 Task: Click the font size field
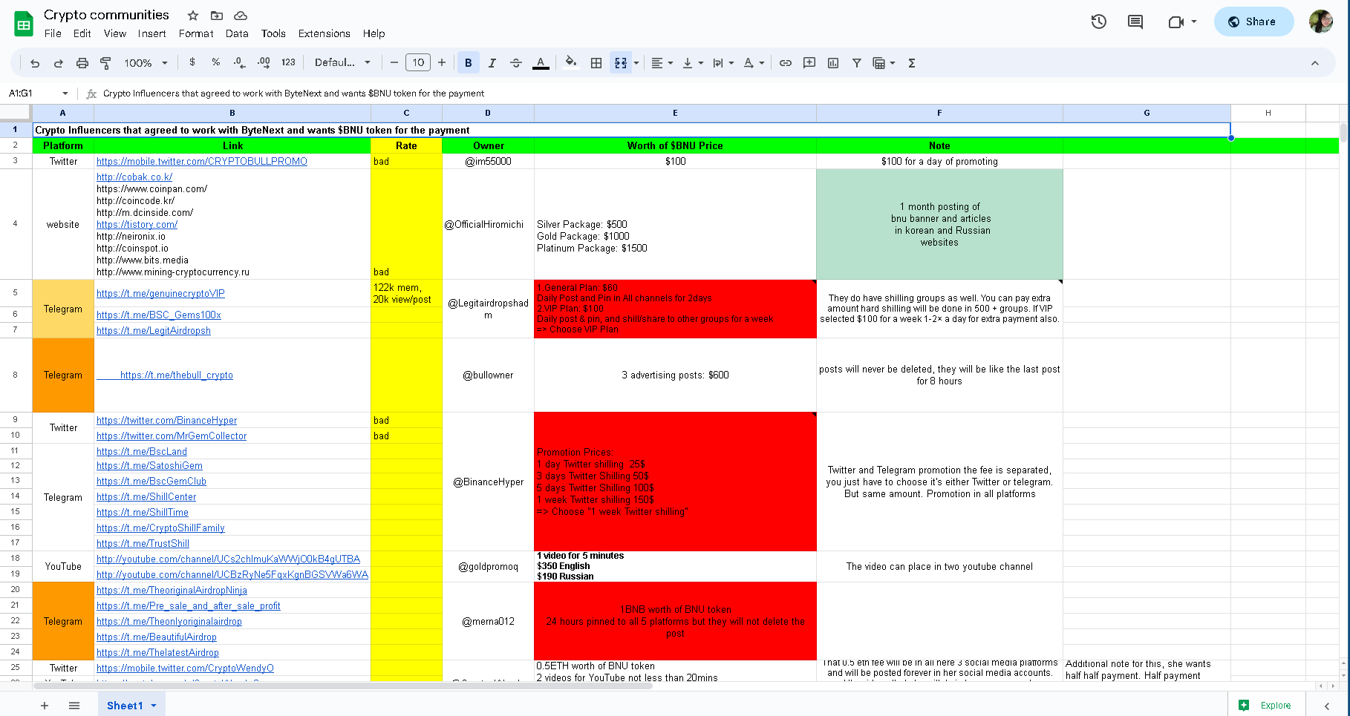coord(418,62)
